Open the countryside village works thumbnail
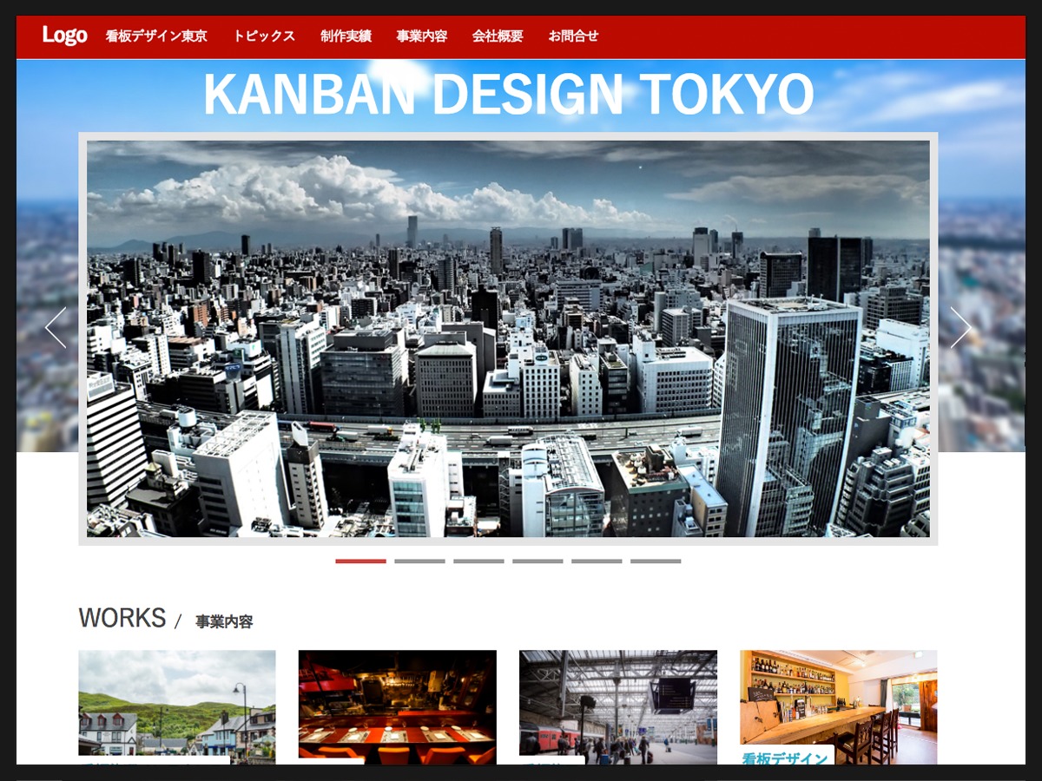The height and width of the screenshot is (781, 1042). (x=177, y=707)
